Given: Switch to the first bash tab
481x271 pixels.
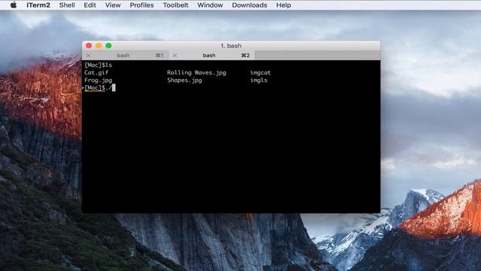Looking at the screenshot, I should tap(126, 55).
